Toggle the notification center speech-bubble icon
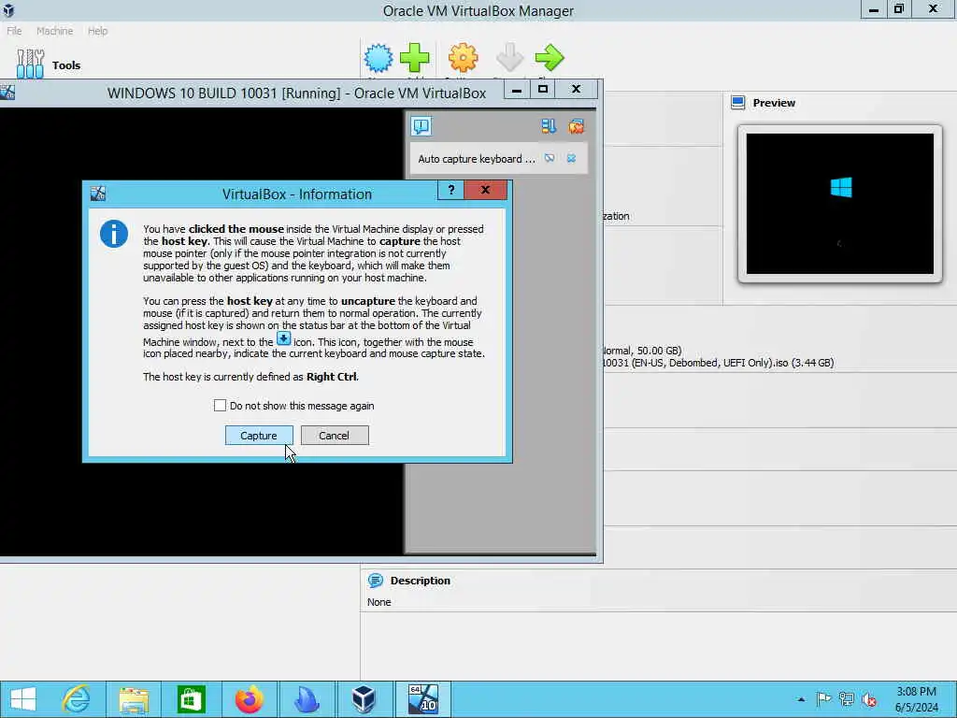This screenshot has width=957, height=718. point(421,126)
